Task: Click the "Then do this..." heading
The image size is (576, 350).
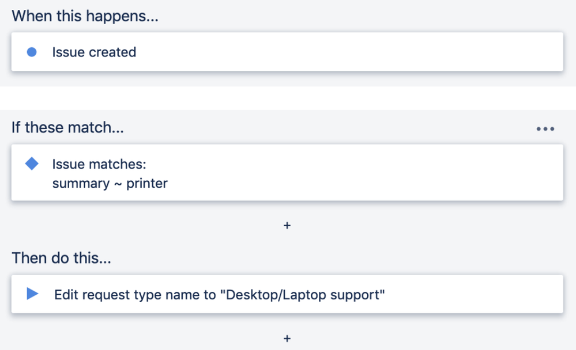Action: [61, 258]
